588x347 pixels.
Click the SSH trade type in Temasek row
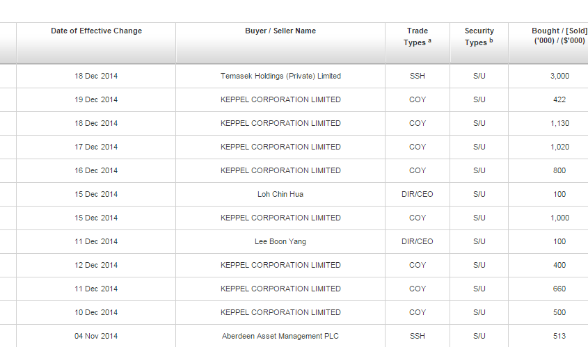click(x=418, y=76)
